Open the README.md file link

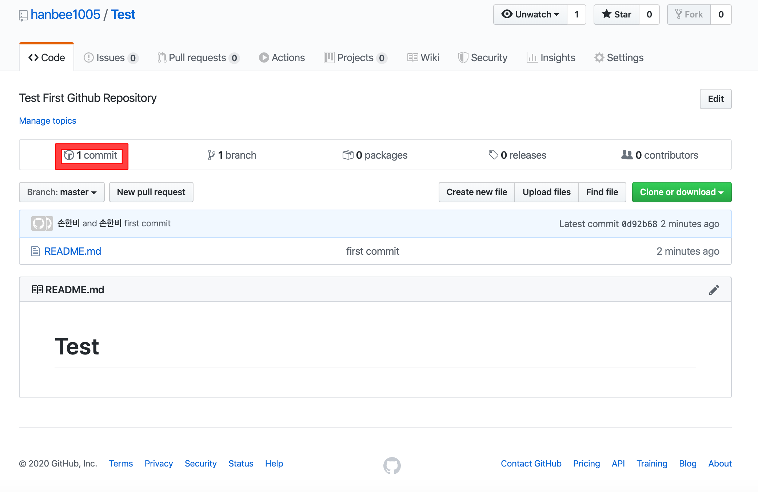point(72,251)
